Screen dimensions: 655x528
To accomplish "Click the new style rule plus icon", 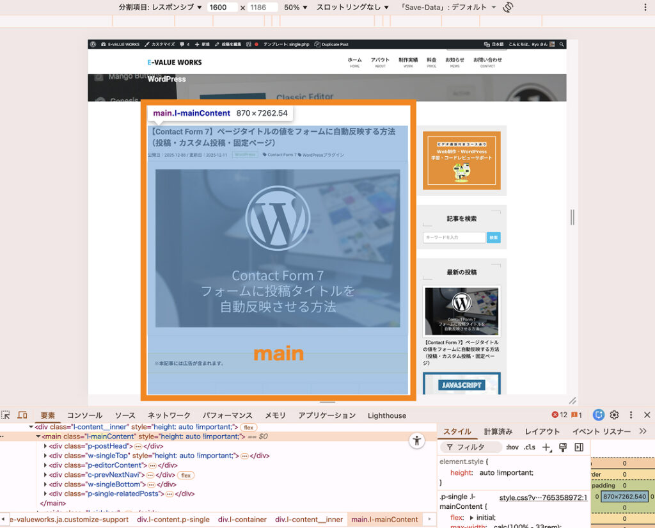I will point(546,447).
